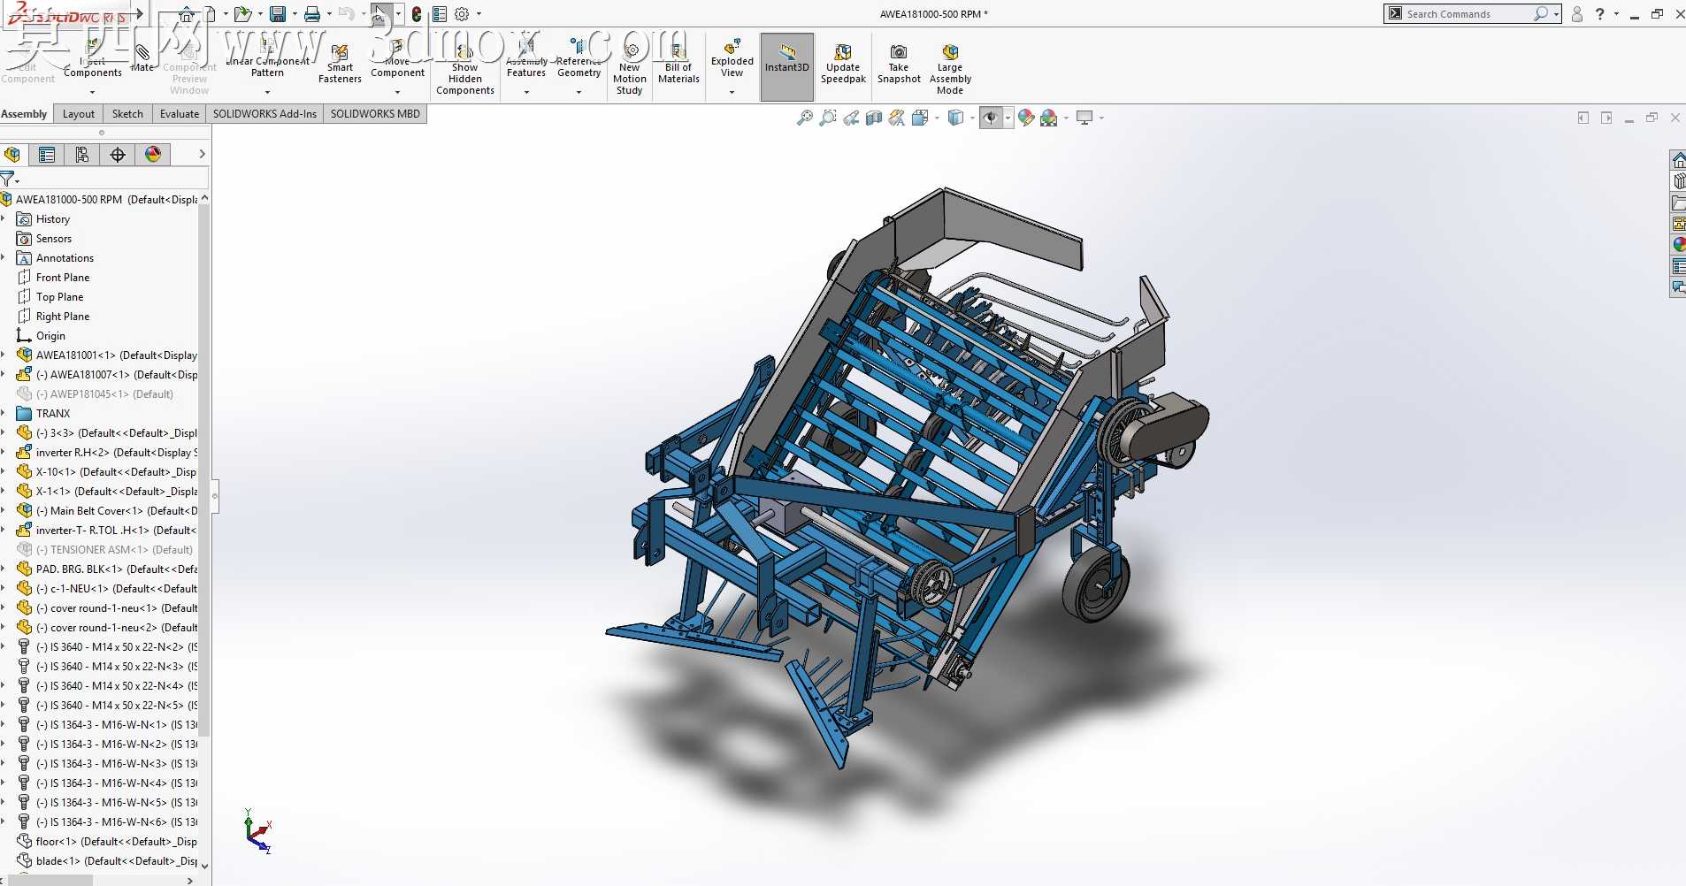Click the Mate paperclip tool
1686x886 pixels.
[142, 57]
